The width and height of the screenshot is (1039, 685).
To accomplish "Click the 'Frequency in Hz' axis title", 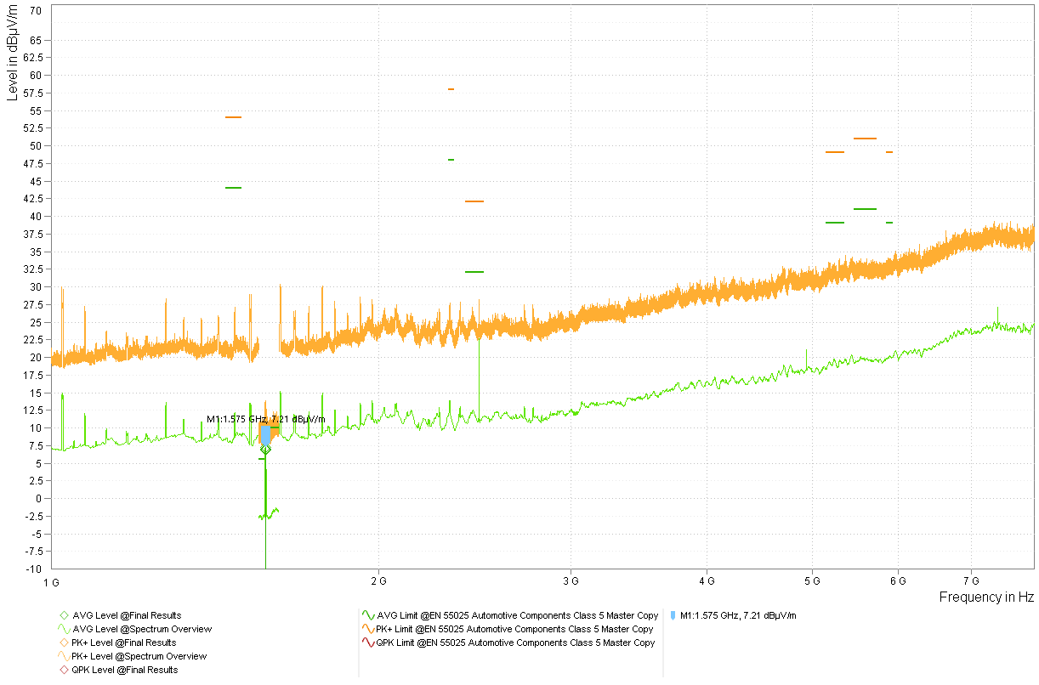I will 986,597.
